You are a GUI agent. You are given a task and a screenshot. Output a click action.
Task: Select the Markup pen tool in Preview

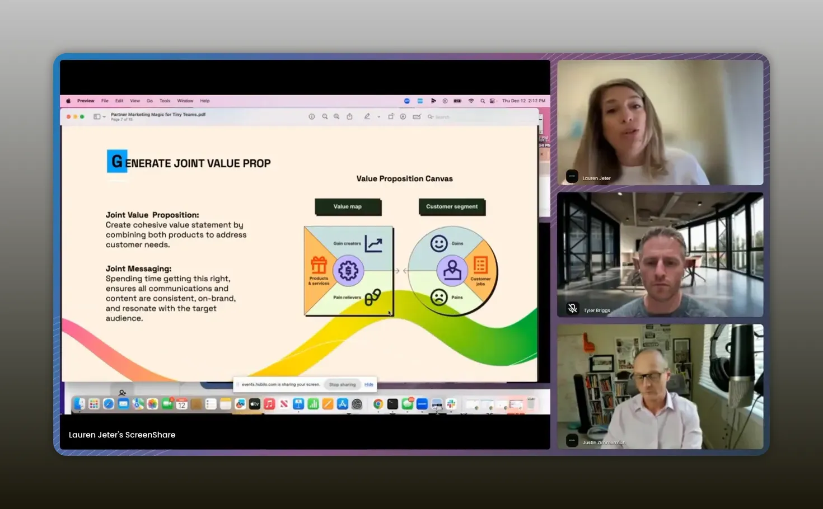point(367,116)
